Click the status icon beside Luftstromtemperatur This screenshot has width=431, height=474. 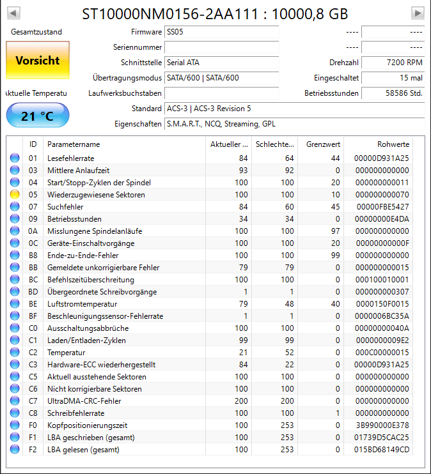(x=15, y=303)
